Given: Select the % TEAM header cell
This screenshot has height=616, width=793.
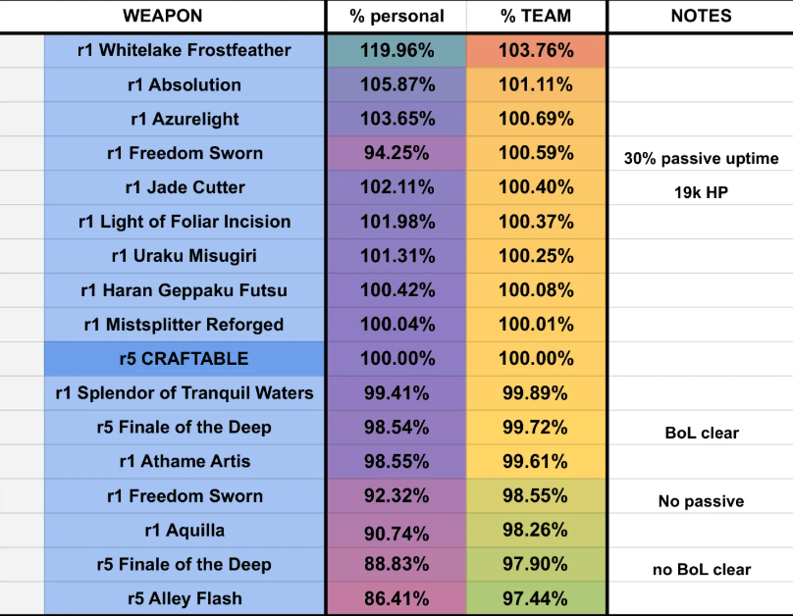Looking at the screenshot, I should pos(536,16).
